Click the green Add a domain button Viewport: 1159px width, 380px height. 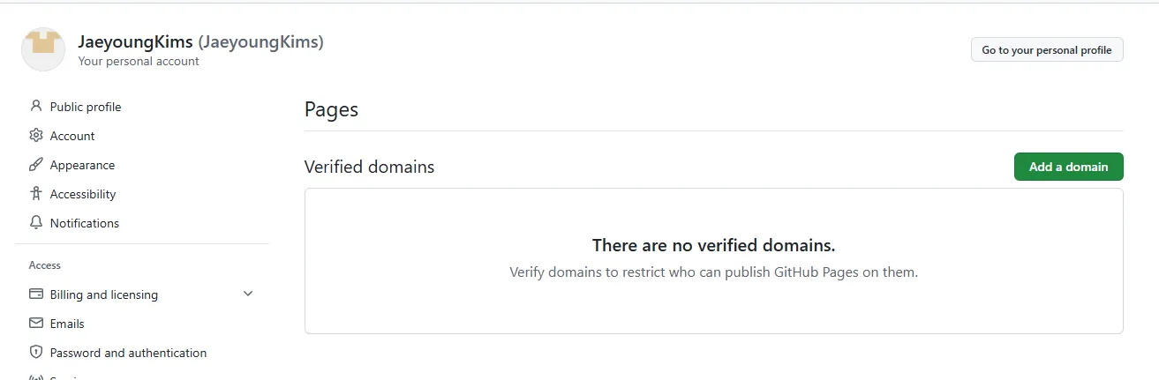tap(1068, 167)
